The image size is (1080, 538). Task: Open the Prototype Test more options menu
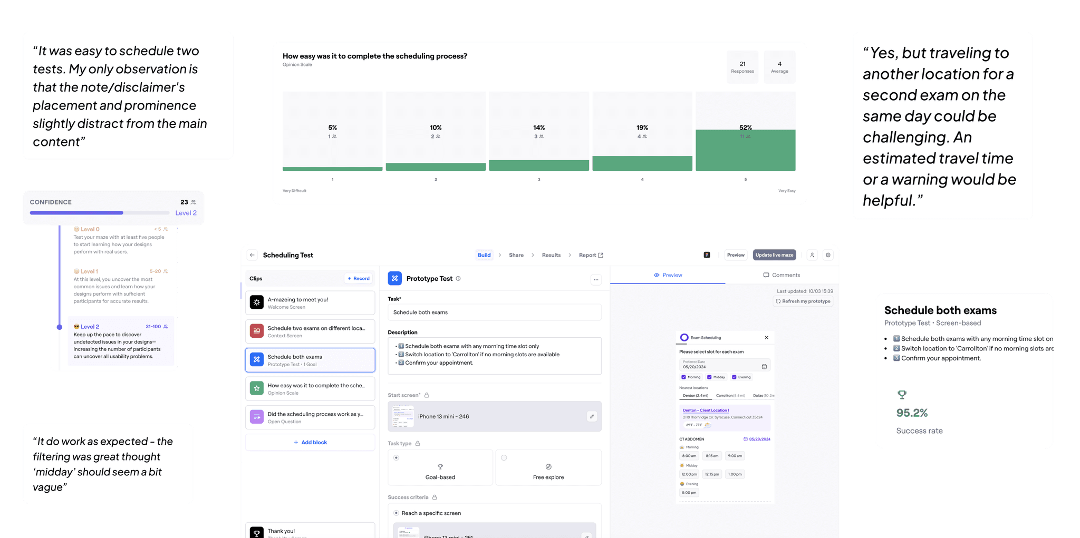pos(596,280)
